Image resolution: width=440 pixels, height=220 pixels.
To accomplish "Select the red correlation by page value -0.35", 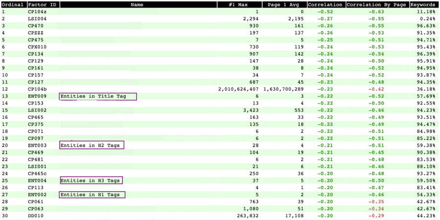I will pos(377,201).
